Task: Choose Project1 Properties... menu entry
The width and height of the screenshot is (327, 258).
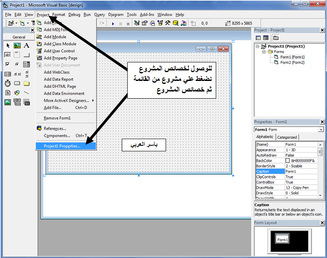Action: pyautogui.click(x=66, y=146)
